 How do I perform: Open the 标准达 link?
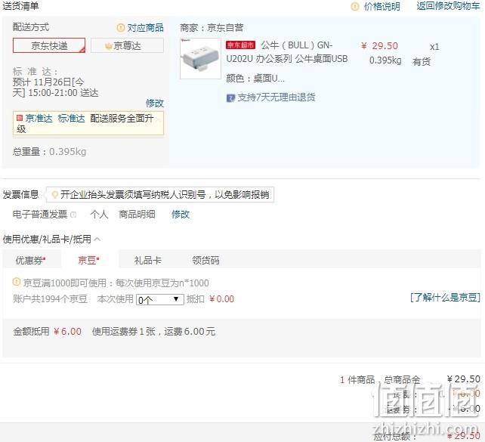pos(71,118)
